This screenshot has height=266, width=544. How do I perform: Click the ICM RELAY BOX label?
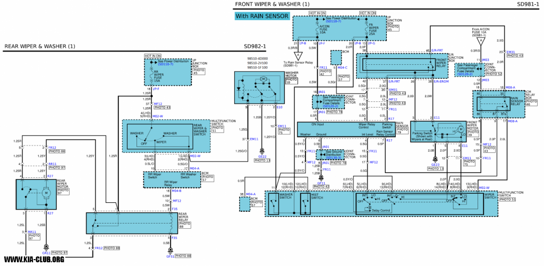click(531, 95)
